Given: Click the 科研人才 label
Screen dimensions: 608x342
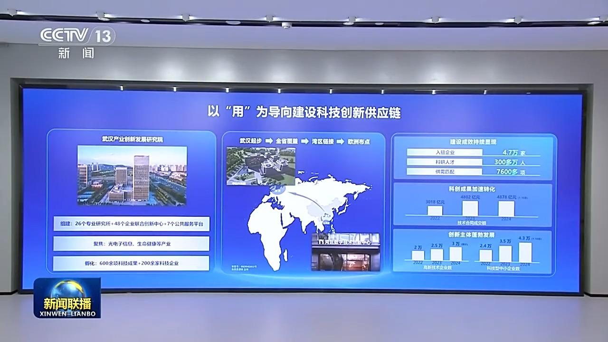Looking at the screenshot, I should tap(445, 162).
